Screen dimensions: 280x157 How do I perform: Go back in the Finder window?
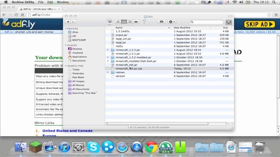68,22
